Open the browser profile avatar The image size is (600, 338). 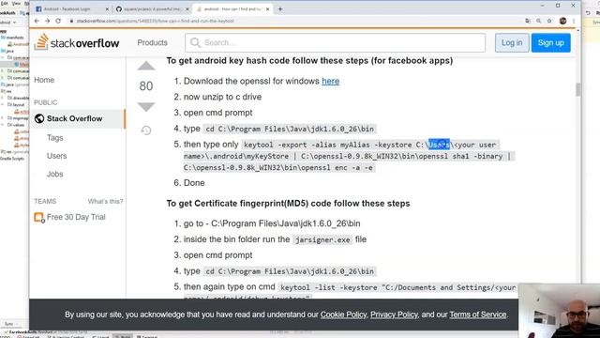click(x=562, y=21)
